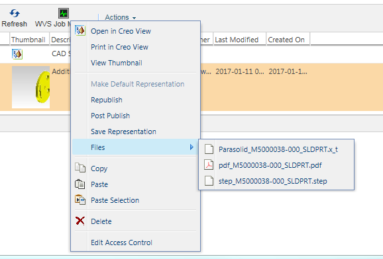Click the Creo View icon in the CAD row

[x=17, y=54]
